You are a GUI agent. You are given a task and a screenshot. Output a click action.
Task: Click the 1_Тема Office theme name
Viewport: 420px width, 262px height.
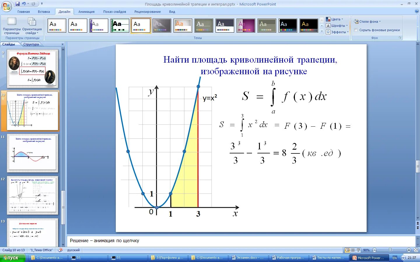[41, 250]
